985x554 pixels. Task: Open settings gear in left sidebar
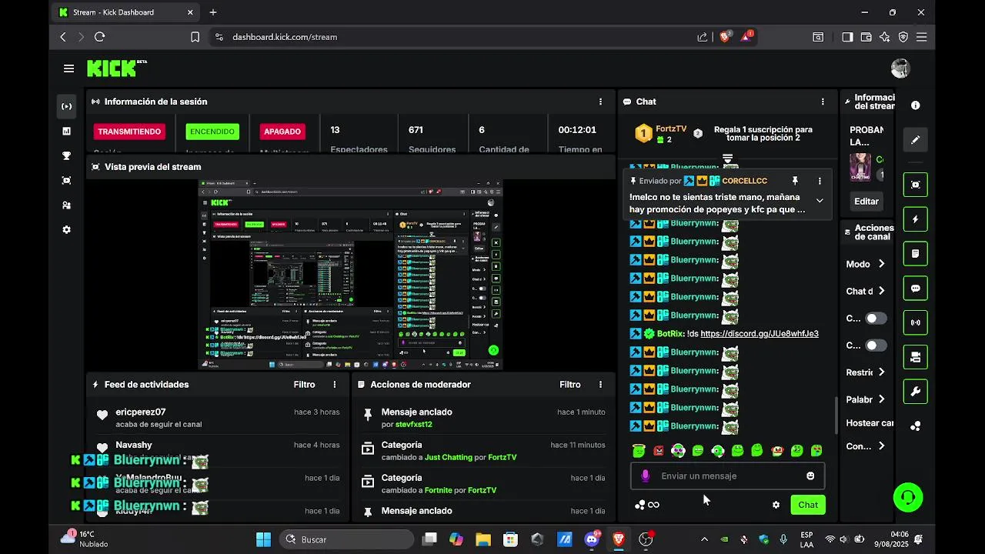coord(66,229)
